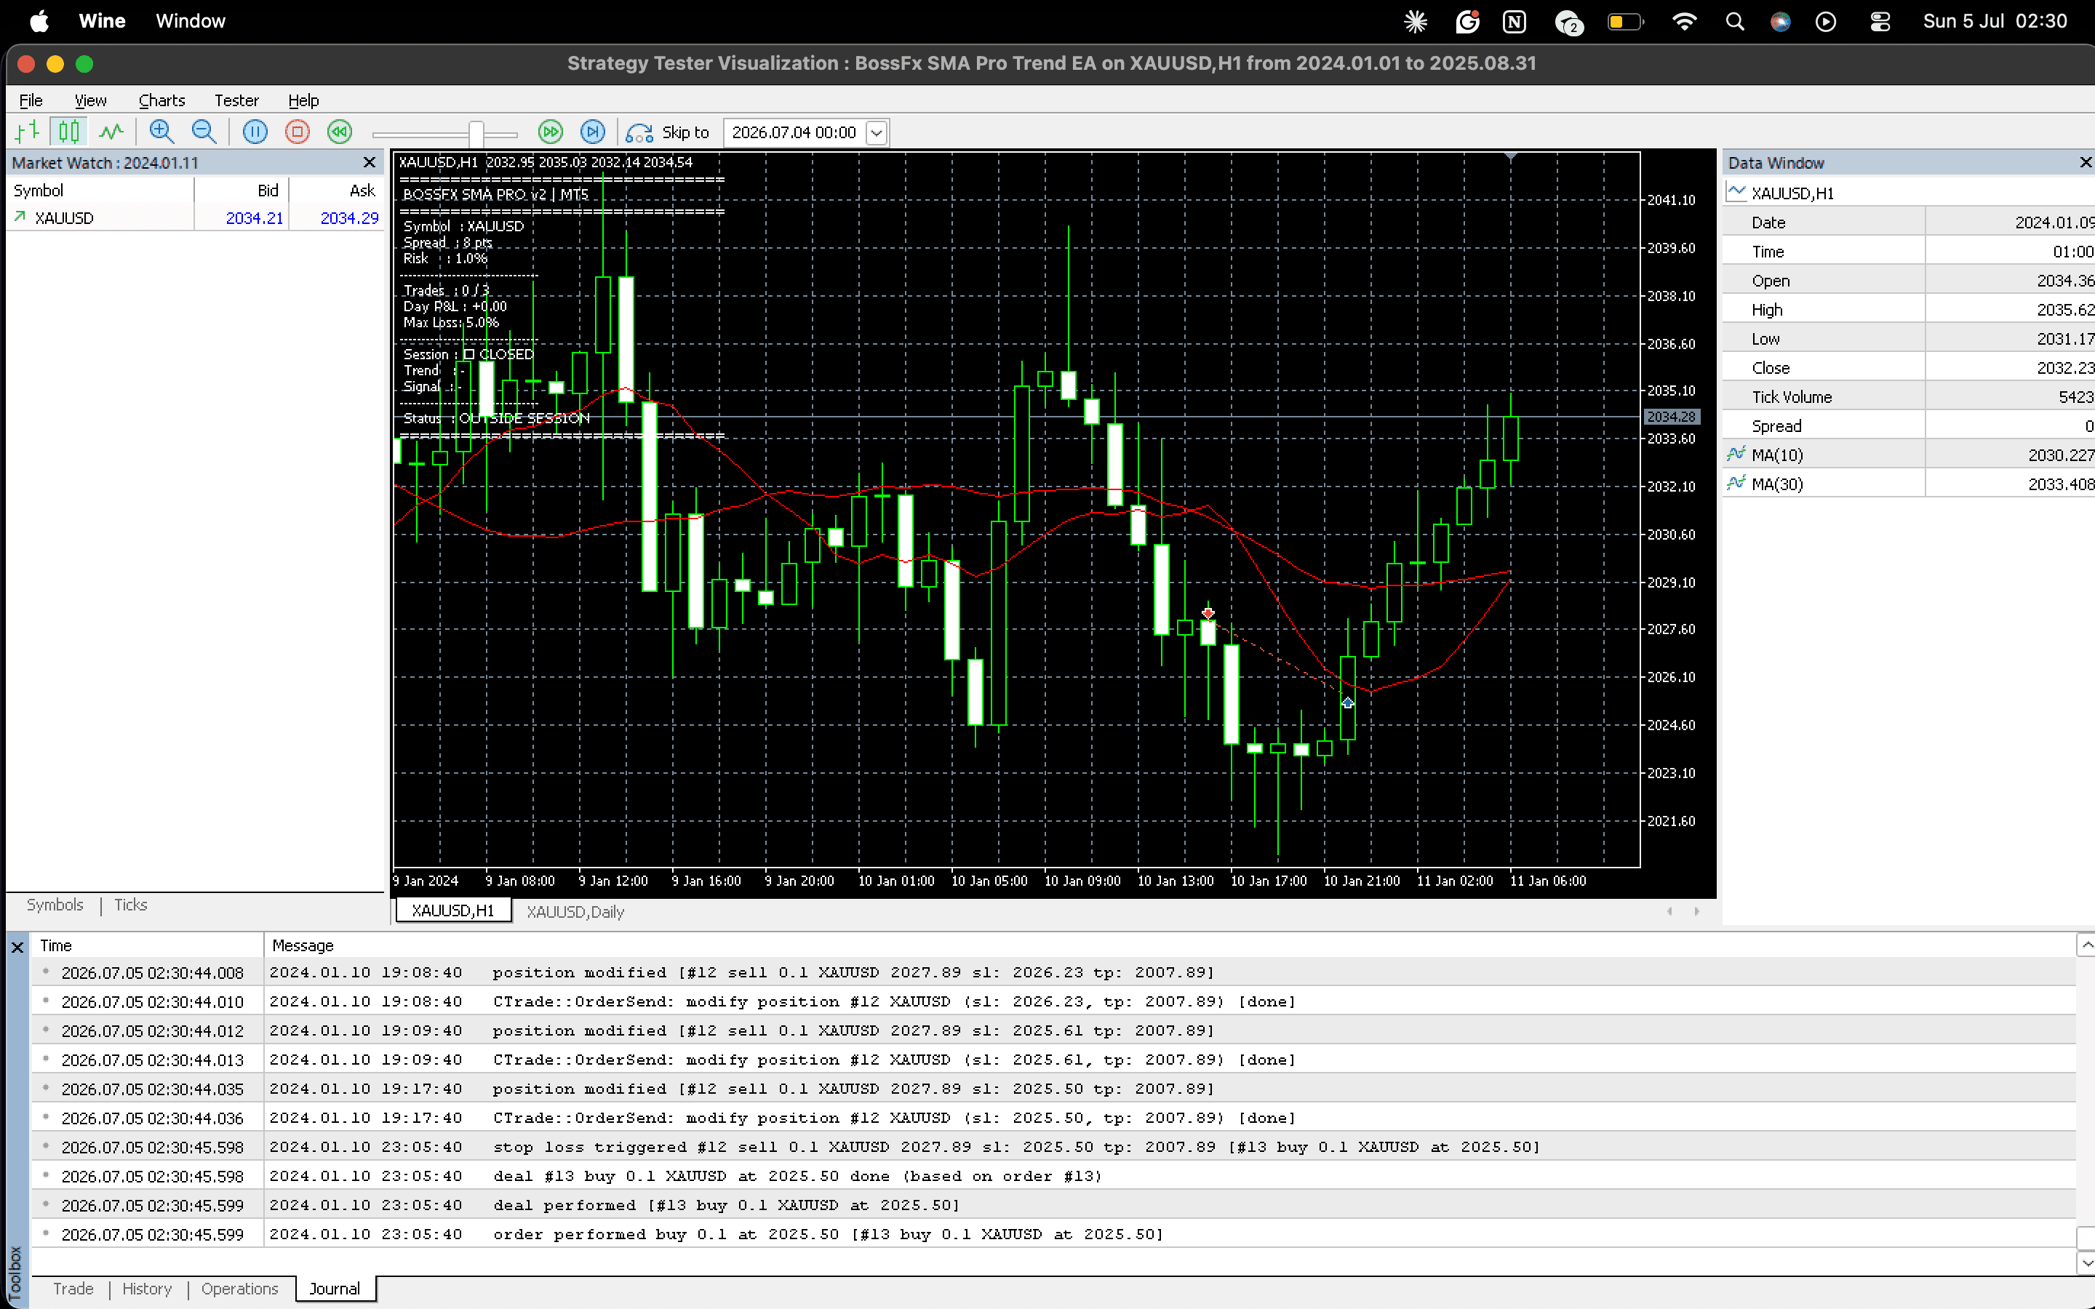Open the Skip to date dropdown
The width and height of the screenshot is (2095, 1309).
click(x=876, y=132)
